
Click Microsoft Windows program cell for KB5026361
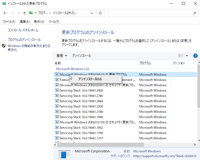(153, 85)
